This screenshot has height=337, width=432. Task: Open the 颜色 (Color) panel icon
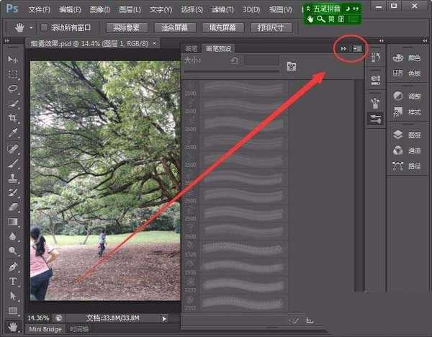[406, 58]
